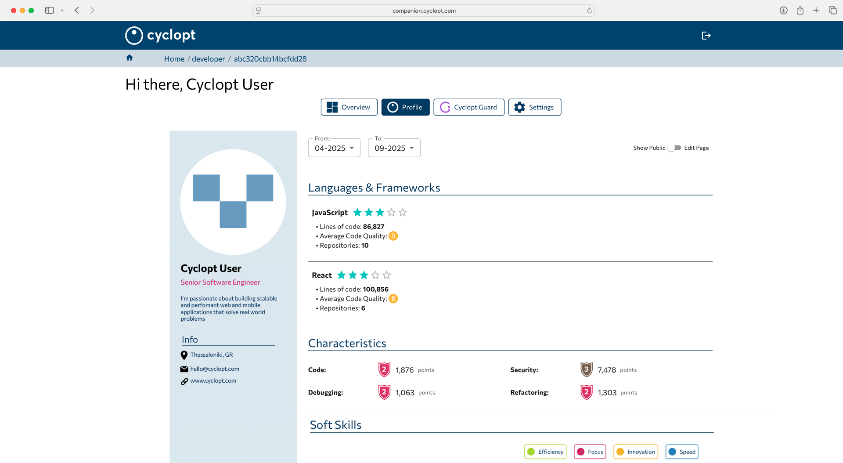
Task: Click the fifth star on React rating
Action: 386,275
